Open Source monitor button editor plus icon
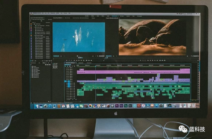The height and width of the screenshot is (139, 212). coord(104,60)
